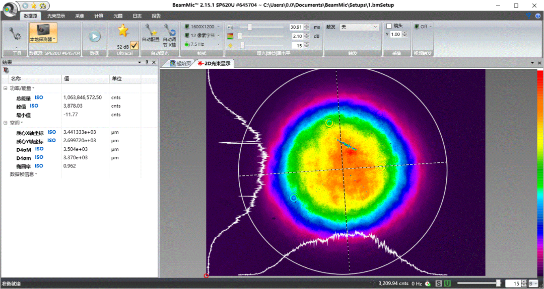Click the blue circular help icon
Screen dimensions: 544x289
tap(538, 16)
